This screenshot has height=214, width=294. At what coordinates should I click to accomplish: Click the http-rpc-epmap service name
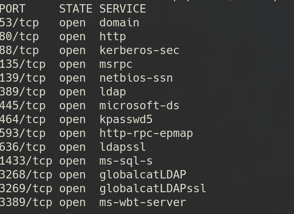point(146,133)
